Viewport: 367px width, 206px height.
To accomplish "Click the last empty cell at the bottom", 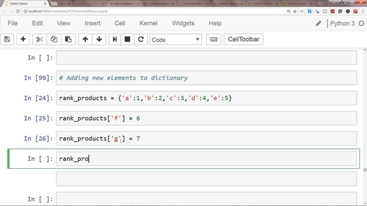I will click(206, 199).
